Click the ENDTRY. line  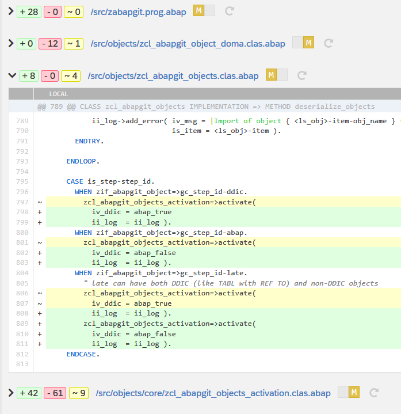[89, 141]
